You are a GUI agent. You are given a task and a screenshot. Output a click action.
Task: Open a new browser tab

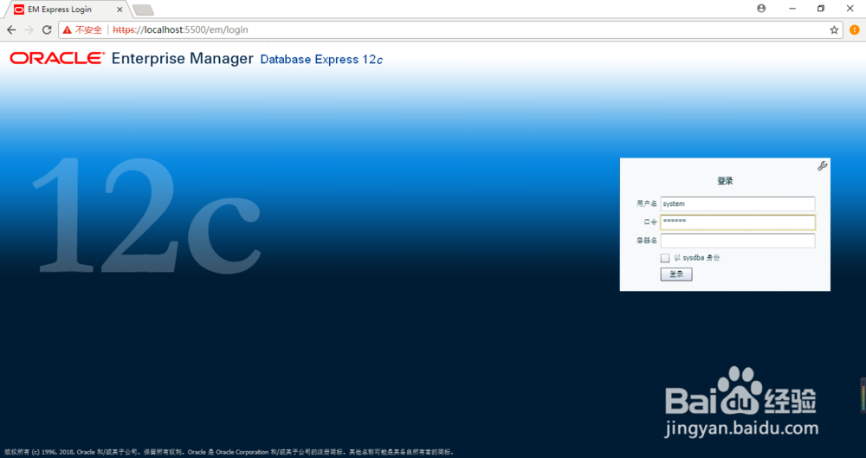[x=143, y=10]
